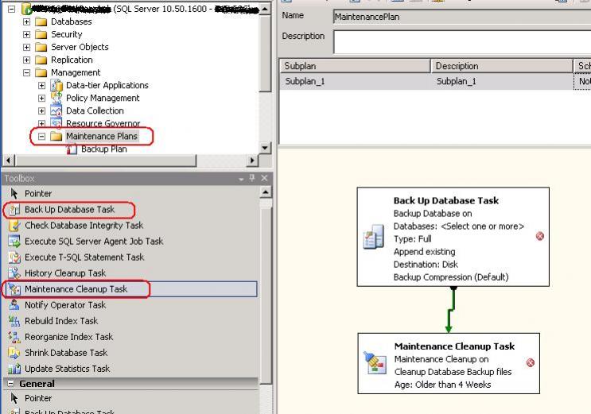This screenshot has height=414, width=591.
Task: Click the Execute T-SQL Statement Task icon
Action: (x=14, y=257)
